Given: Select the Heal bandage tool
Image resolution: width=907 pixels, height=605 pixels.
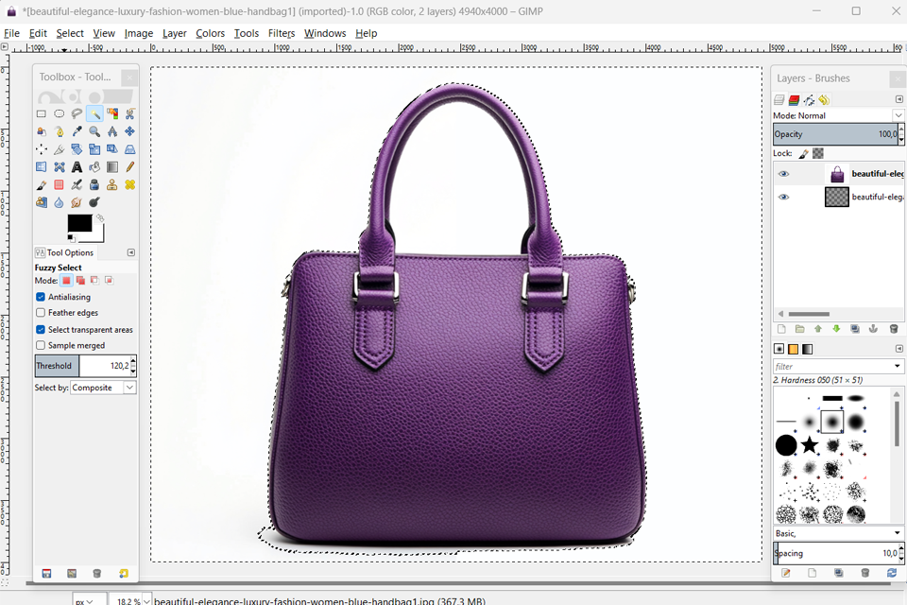Looking at the screenshot, I should coord(130,185).
